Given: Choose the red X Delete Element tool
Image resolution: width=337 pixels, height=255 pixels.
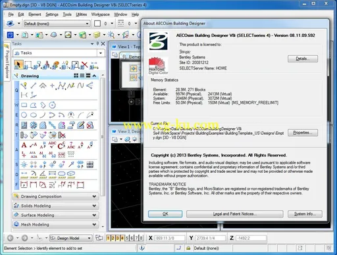Looking at the screenshot, I should point(84,65).
